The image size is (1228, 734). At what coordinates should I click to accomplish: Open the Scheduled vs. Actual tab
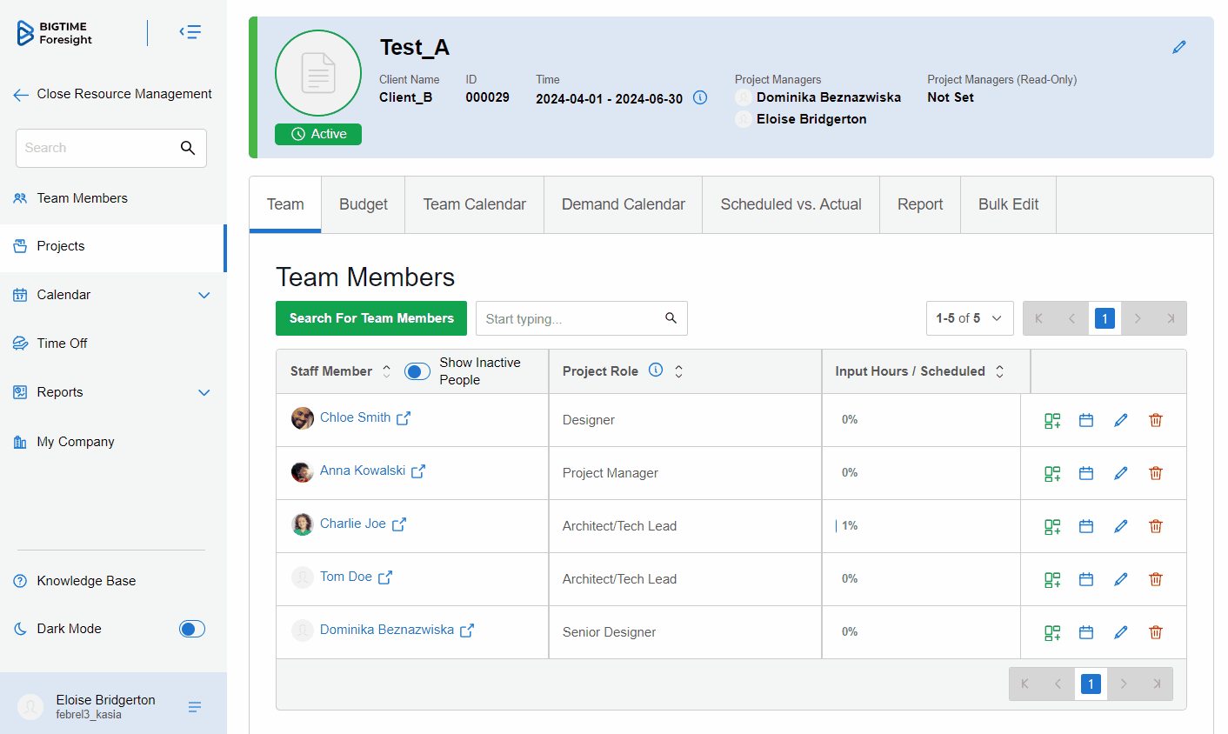pos(791,204)
